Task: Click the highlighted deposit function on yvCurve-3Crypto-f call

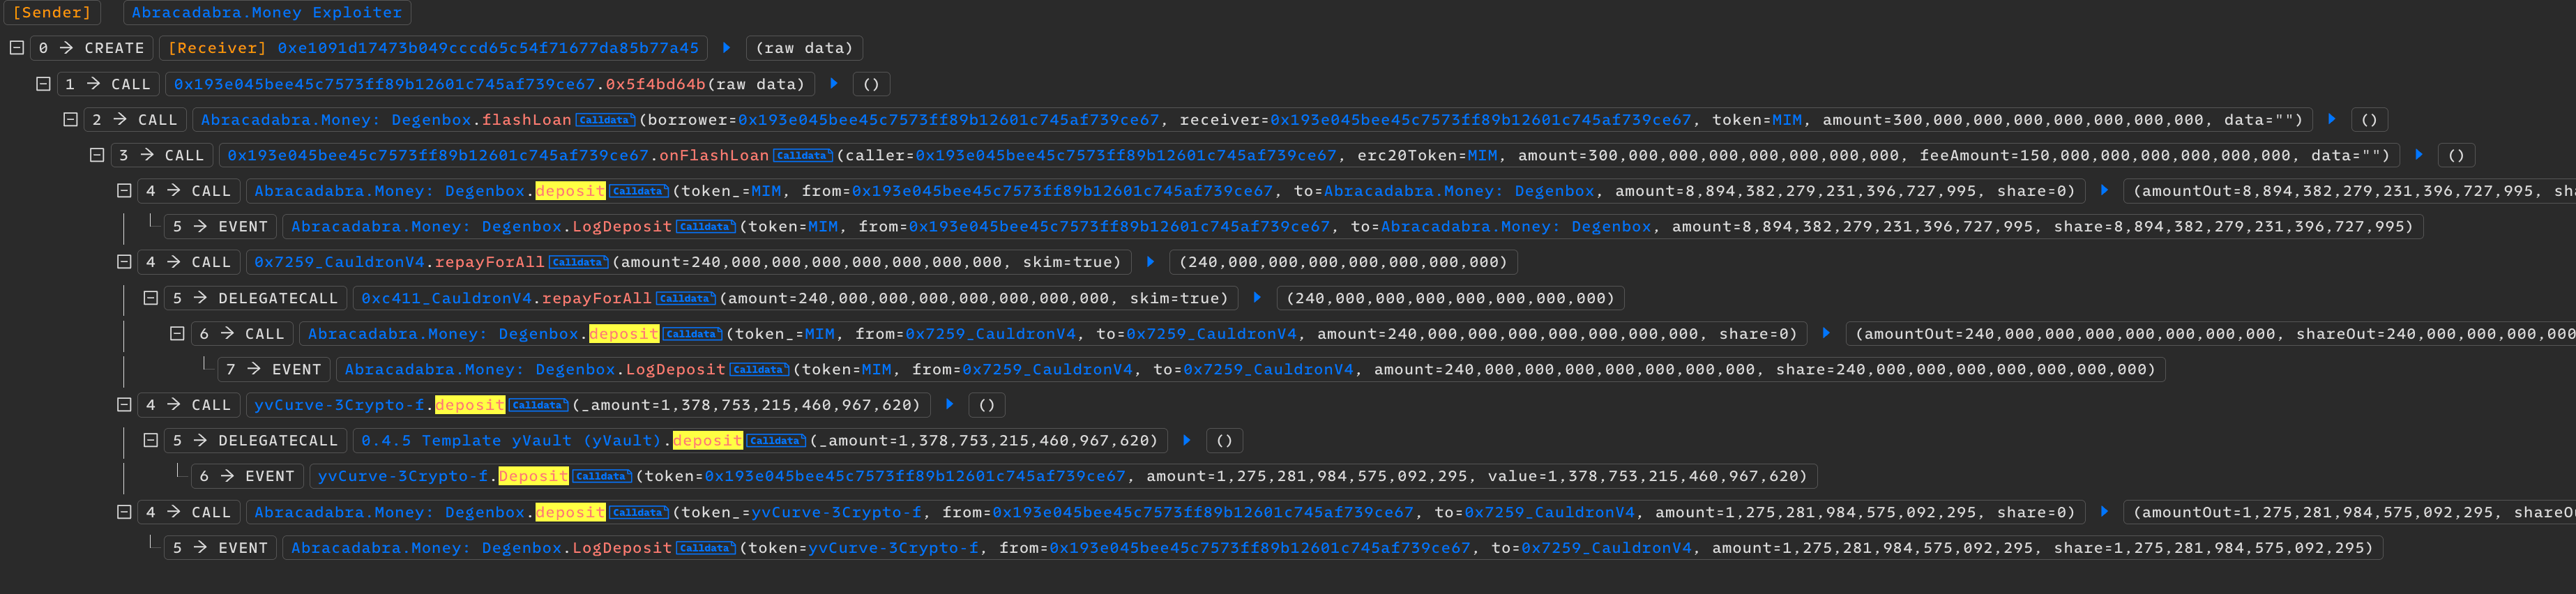Action: tap(469, 405)
